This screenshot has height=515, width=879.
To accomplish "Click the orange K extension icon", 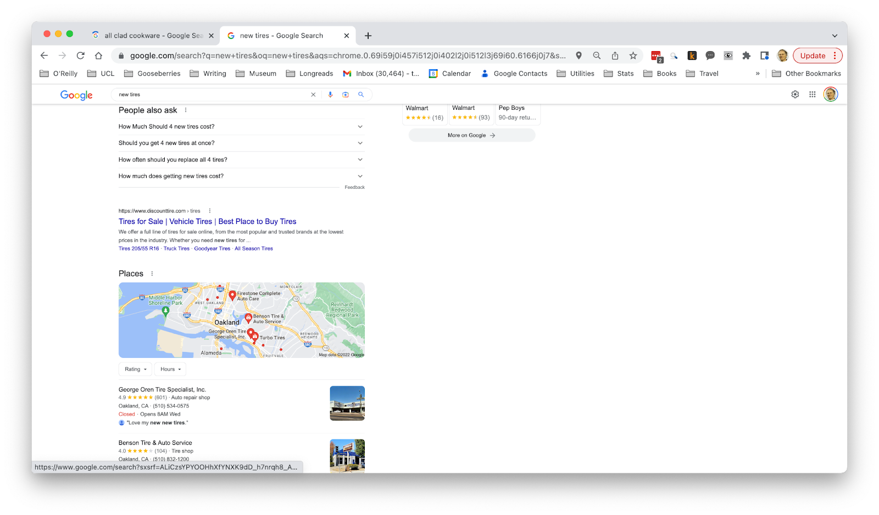I will [692, 55].
